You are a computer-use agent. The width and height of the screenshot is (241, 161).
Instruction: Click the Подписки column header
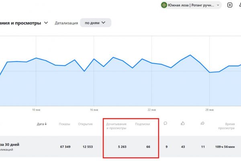142,124
